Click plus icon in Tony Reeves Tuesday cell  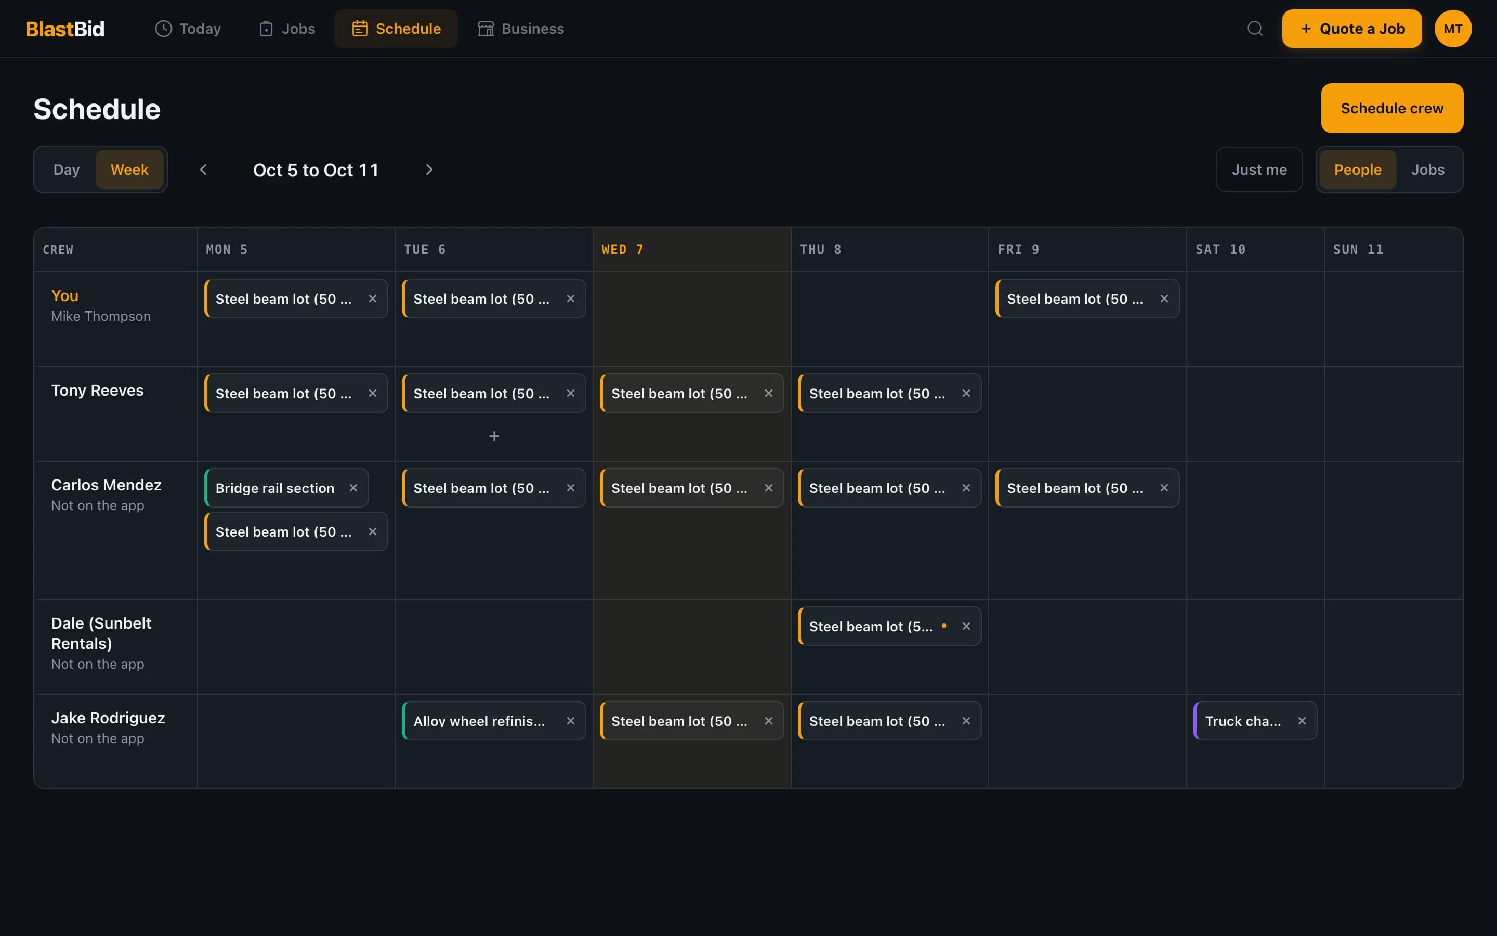tap(494, 436)
